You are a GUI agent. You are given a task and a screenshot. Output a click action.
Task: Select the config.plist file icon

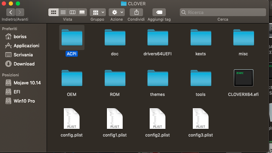pyautogui.click(x=72, y=119)
